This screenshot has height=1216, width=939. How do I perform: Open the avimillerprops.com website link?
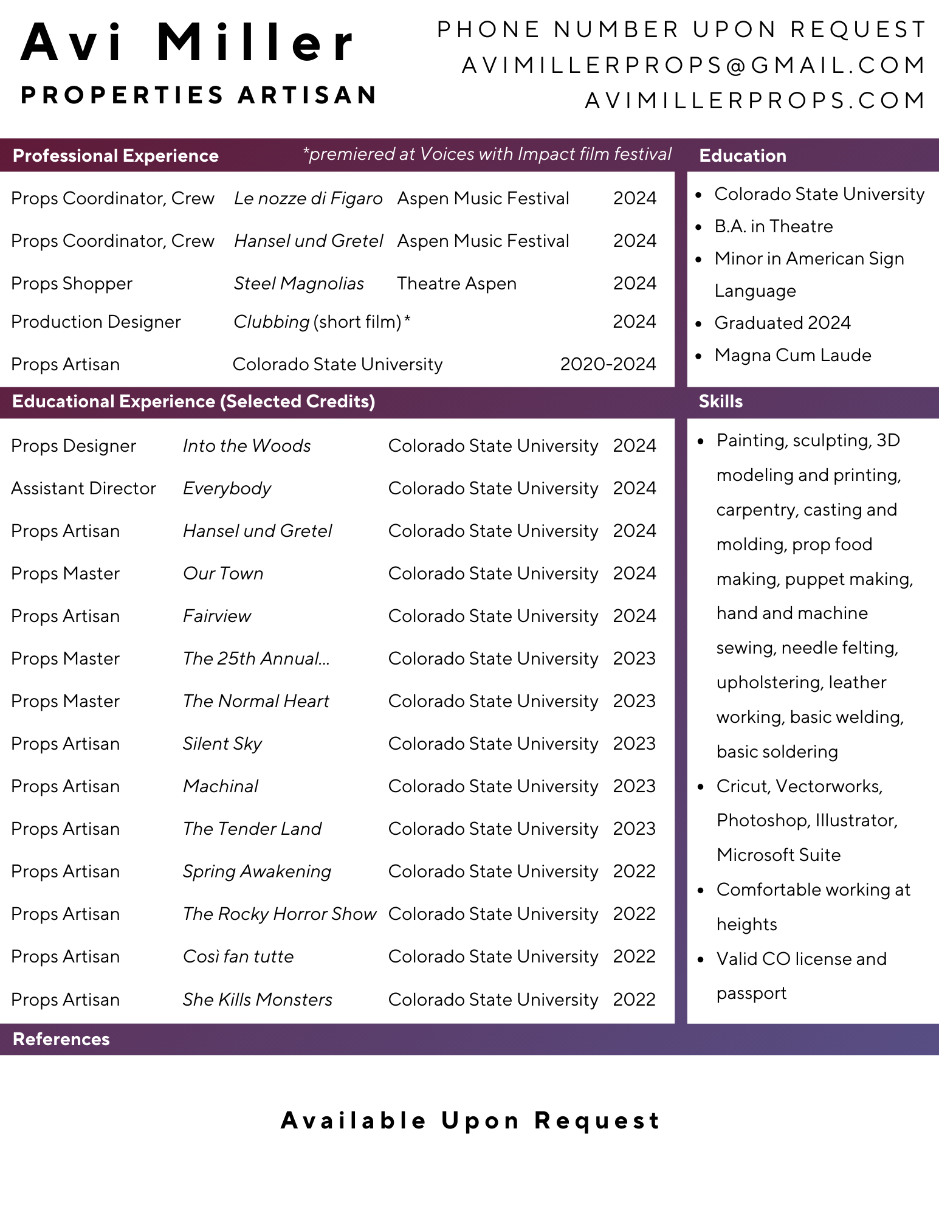[x=755, y=101]
